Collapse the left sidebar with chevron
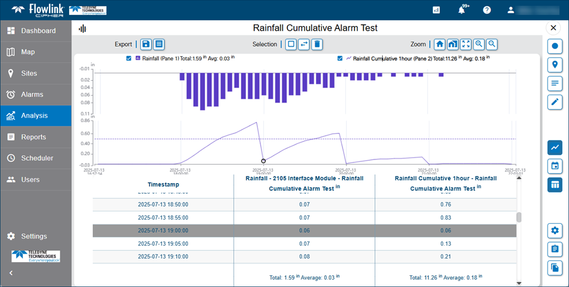The height and width of the screenshot is (287, 569). [x=11, y=273]
